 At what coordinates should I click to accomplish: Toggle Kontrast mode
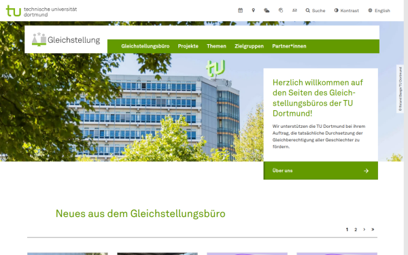(346, 11)
